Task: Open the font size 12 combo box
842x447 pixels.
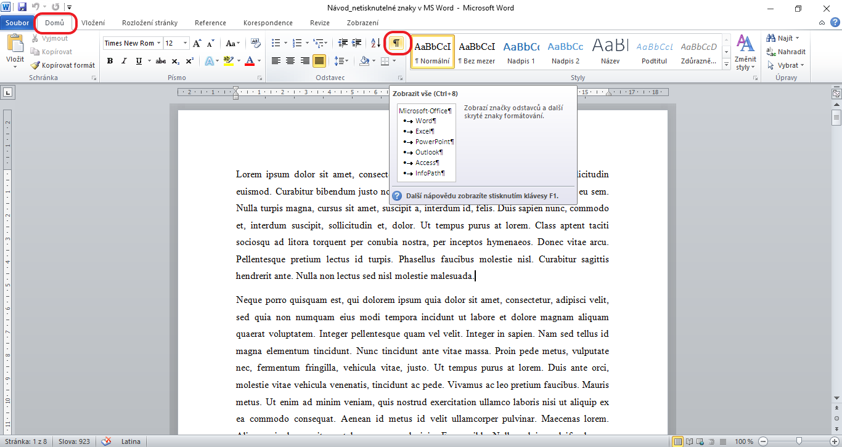Action: coord(177,43)
